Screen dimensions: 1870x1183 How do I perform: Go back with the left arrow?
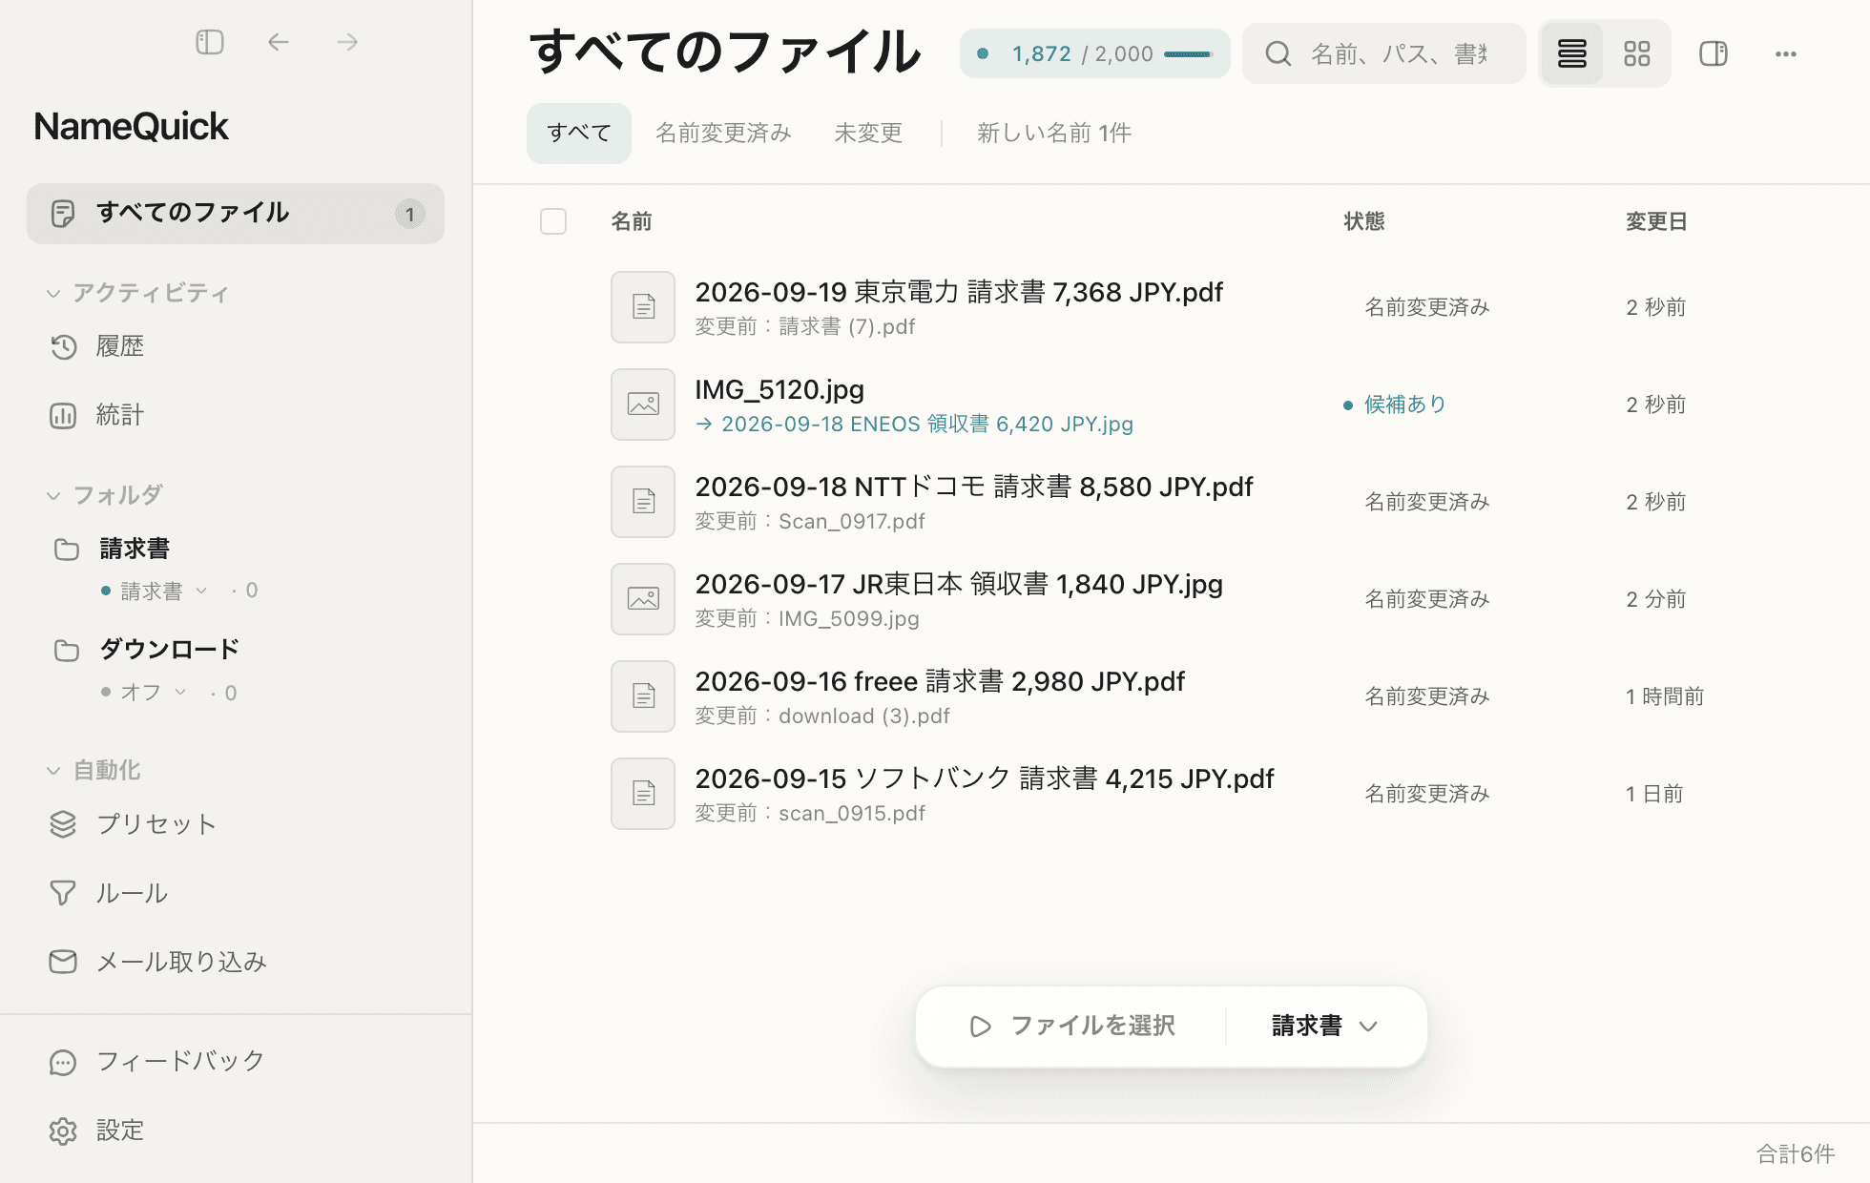(x=279, y=42)
